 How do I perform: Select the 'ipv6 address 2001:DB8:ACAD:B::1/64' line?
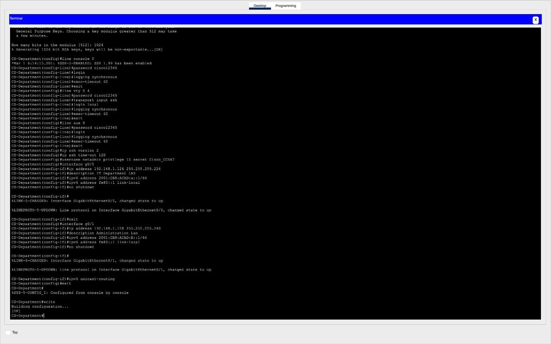click(79, 238)
